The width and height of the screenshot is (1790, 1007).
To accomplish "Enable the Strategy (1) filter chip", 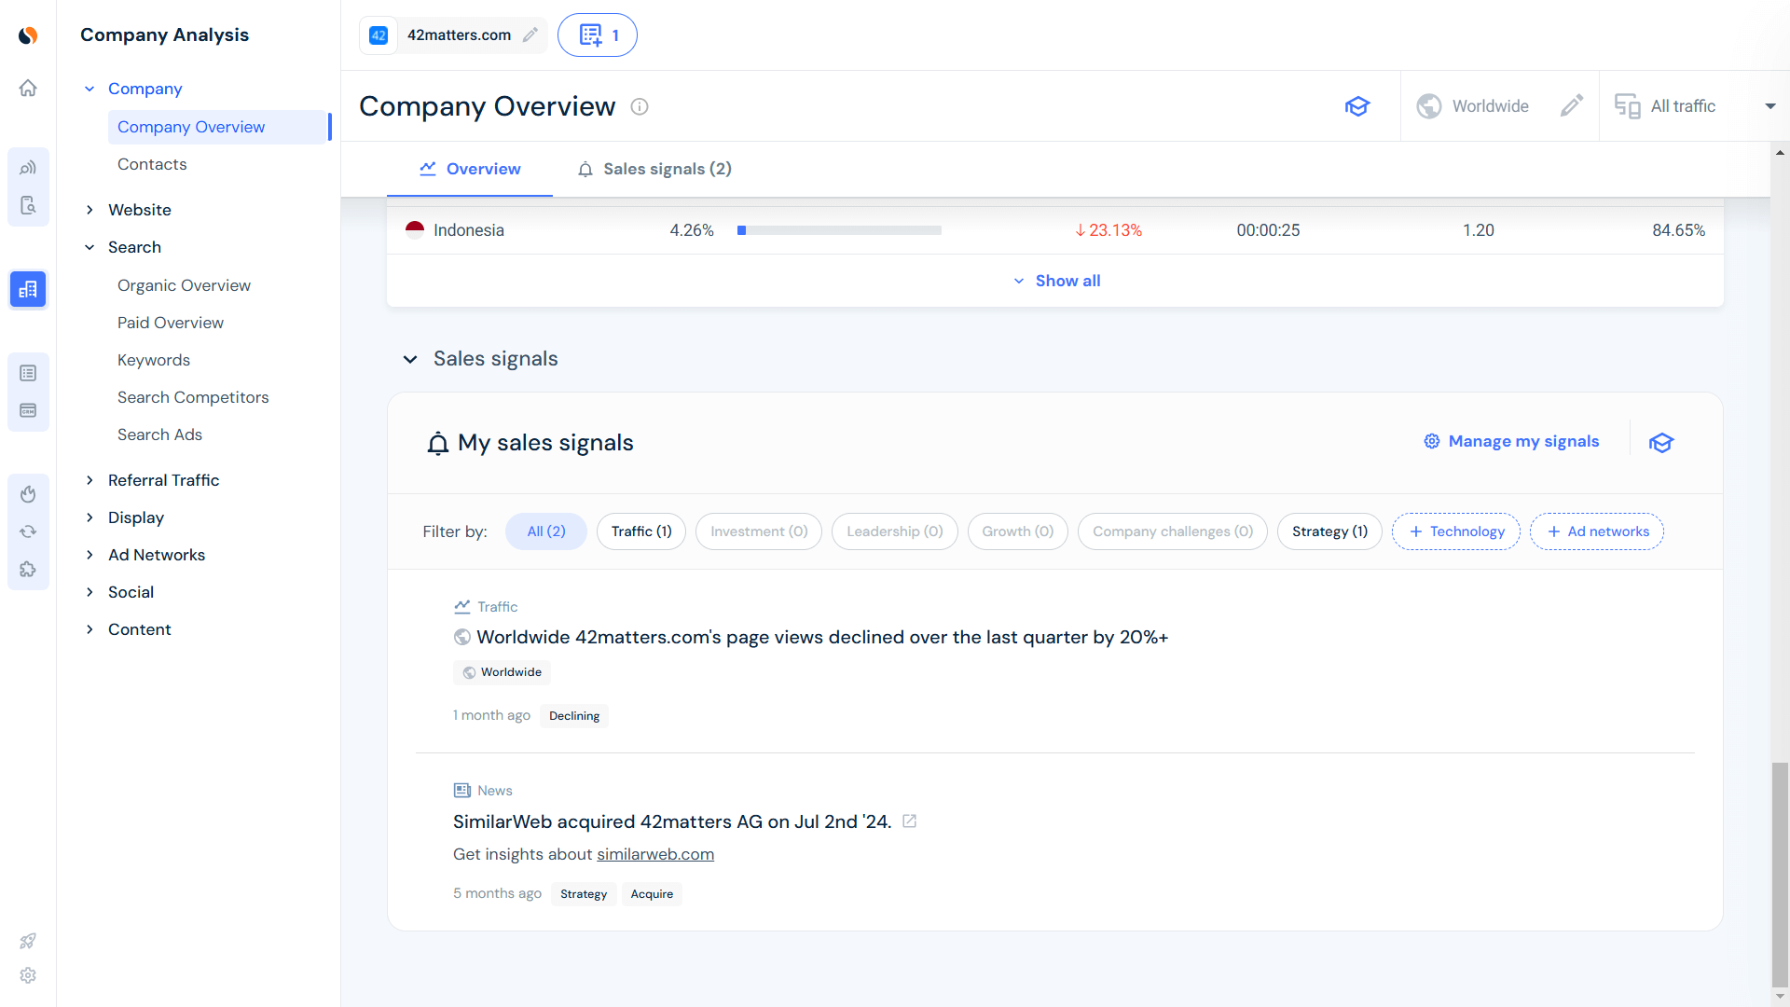I will 1329,531.
